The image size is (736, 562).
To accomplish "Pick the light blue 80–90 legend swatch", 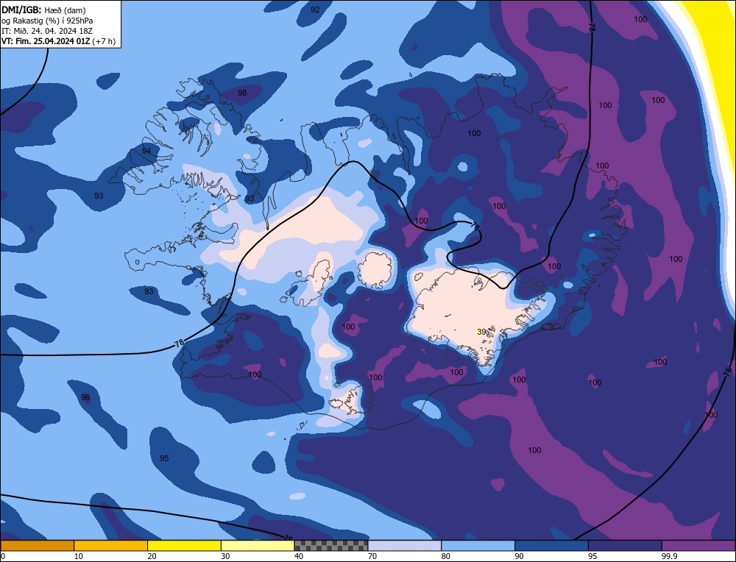I will coord(478,546).
